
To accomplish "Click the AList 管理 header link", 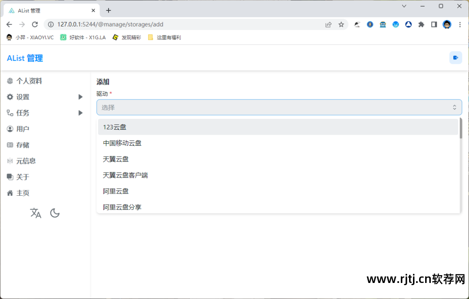I will [24, 58].
